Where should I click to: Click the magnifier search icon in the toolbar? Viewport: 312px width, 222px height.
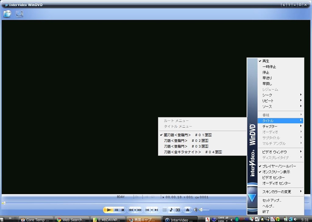pos(19,14)
